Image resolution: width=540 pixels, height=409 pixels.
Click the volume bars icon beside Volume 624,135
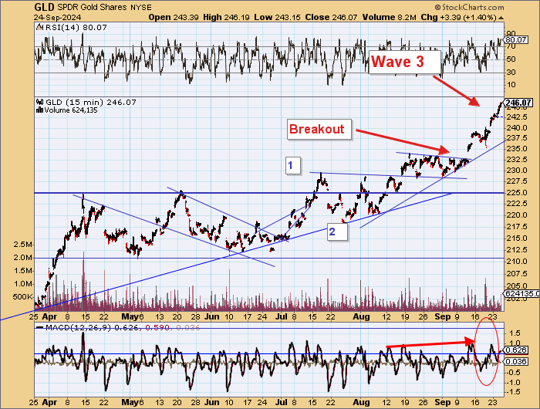pos(39,110)
